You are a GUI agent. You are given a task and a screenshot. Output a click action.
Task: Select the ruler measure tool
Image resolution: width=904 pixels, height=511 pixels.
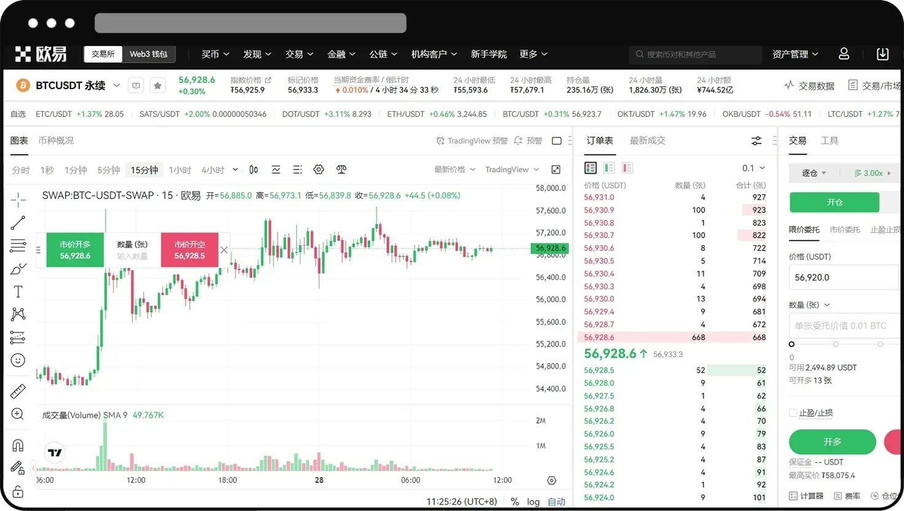18,391
